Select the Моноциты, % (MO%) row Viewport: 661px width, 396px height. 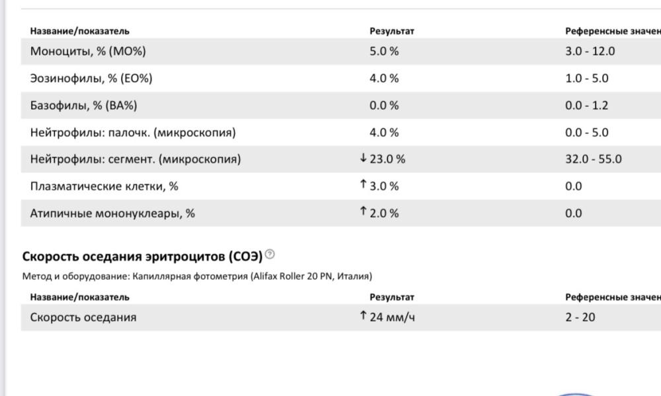[x=341, y=51]
